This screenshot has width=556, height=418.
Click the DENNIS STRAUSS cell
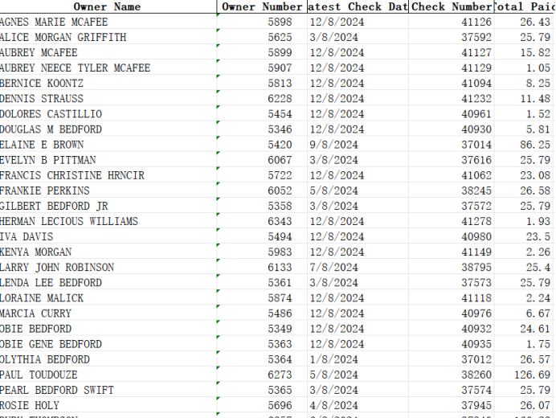(42, 99)
